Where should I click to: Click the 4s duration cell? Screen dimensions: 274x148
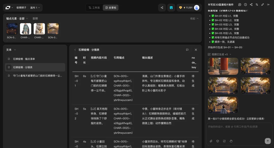[x=84, y=142]
